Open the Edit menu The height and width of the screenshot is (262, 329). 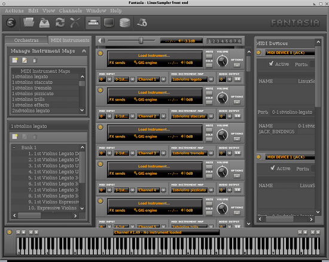pos(33,11)
